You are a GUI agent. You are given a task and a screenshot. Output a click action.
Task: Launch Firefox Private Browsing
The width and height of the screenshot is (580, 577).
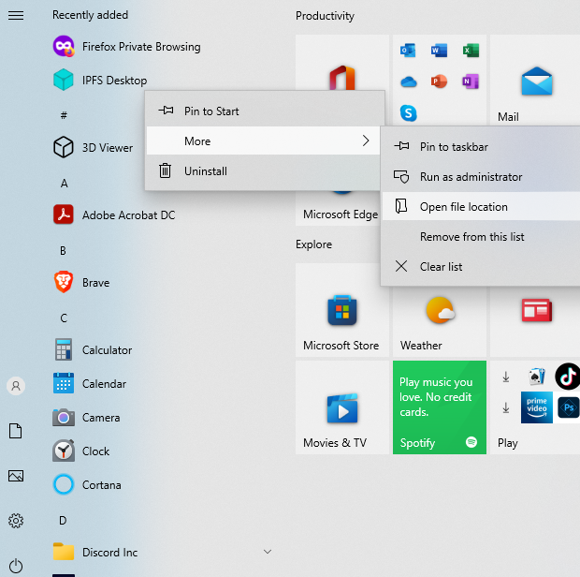click(126, 47)
